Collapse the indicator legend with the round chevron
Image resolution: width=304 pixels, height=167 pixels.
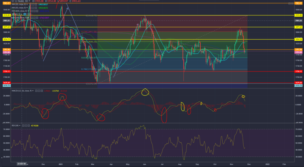(x=12, y=1)
